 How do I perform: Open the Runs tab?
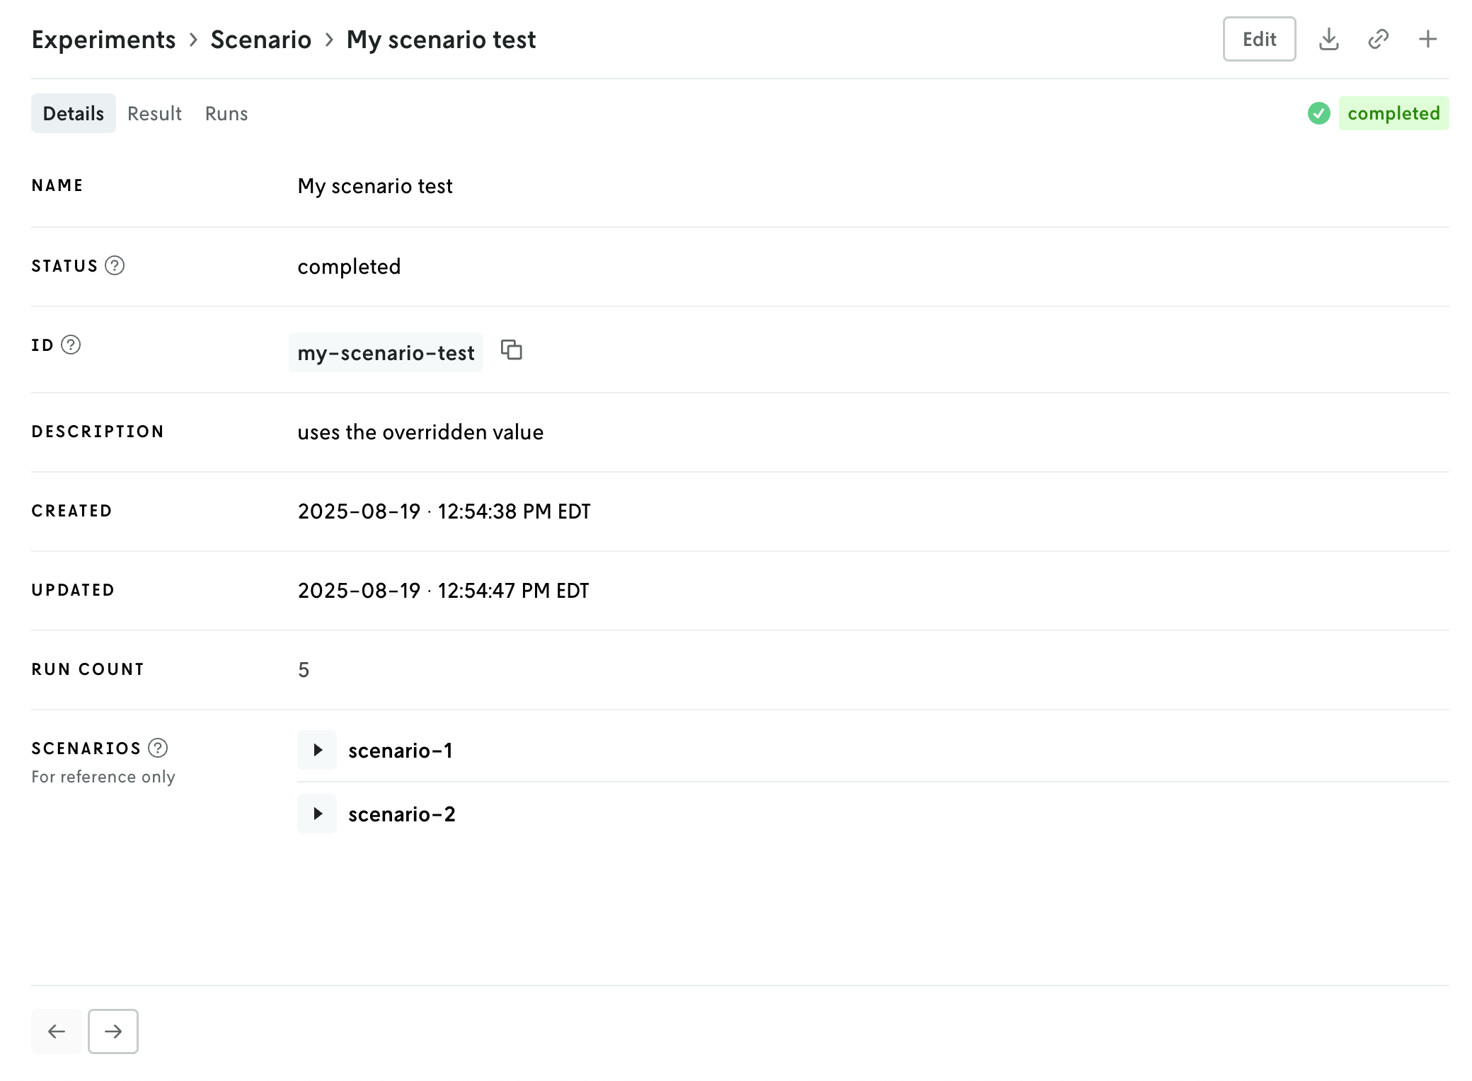[226, 114]
